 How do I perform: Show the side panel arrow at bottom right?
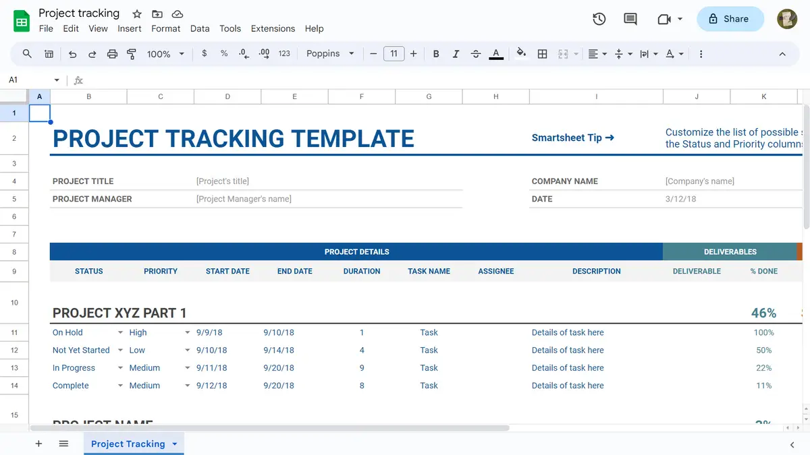(x=792, y=444)
